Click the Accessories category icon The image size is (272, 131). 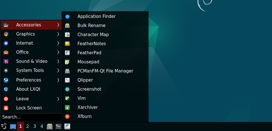tap(6, 25)
